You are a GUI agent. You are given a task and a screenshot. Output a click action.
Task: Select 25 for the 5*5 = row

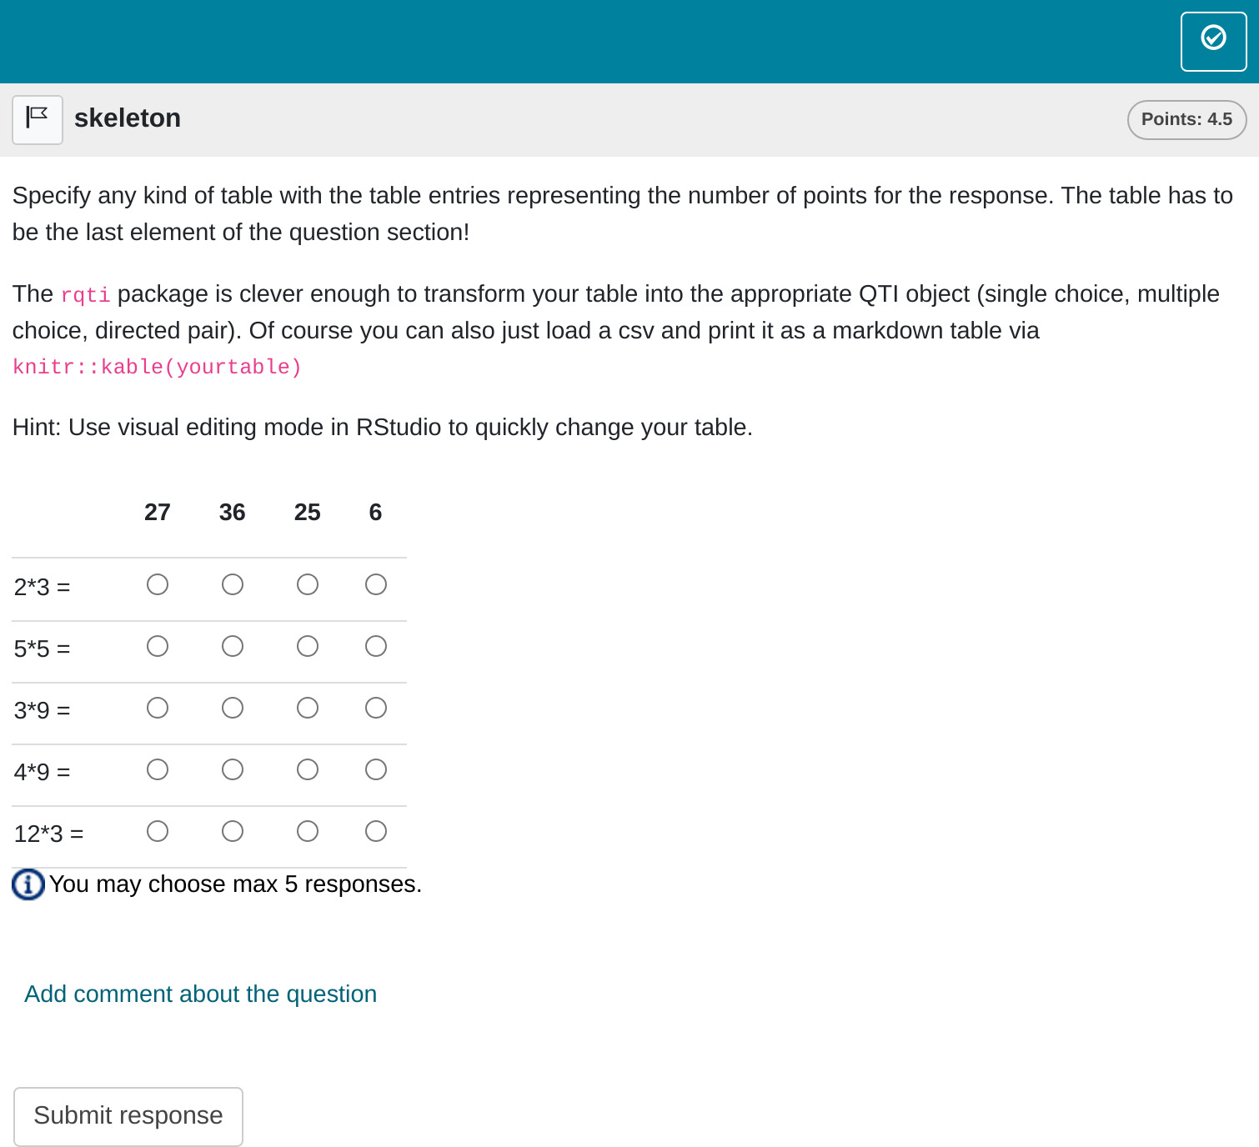[x=308, y=646]
